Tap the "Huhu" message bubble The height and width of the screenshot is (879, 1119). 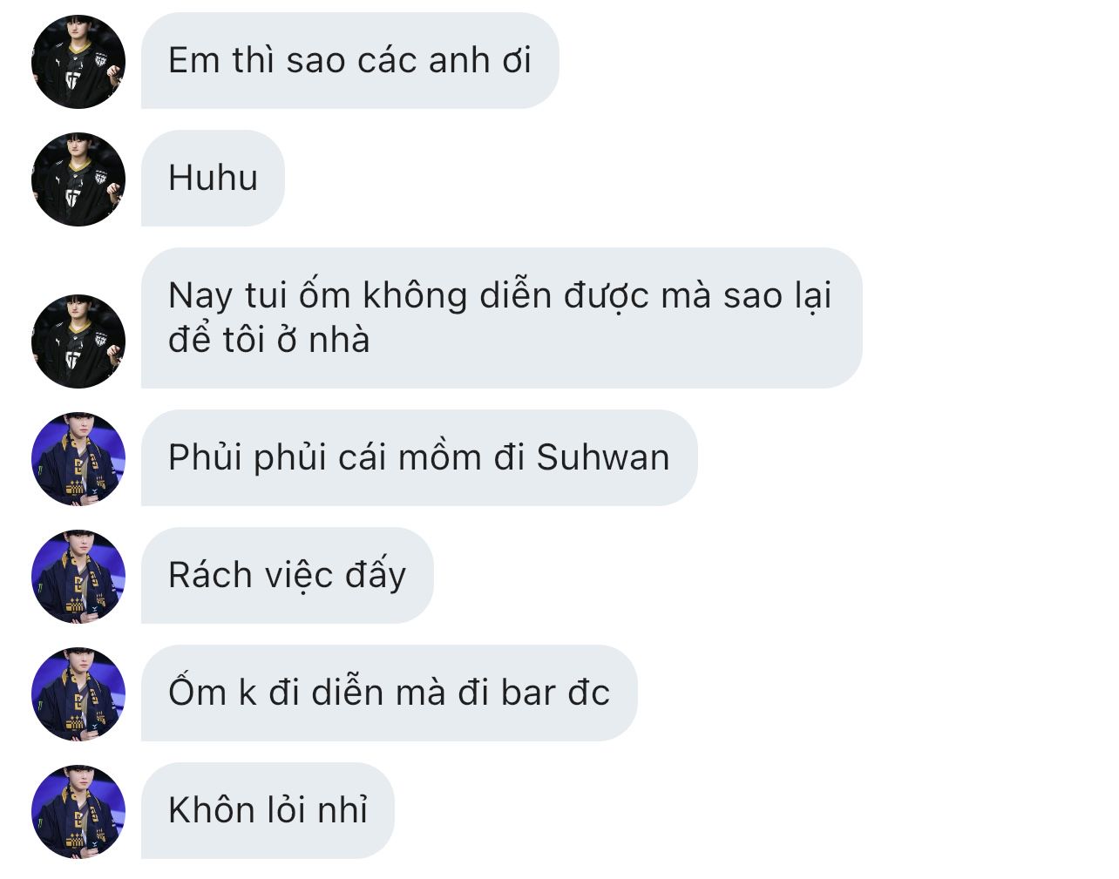[213, 179]
